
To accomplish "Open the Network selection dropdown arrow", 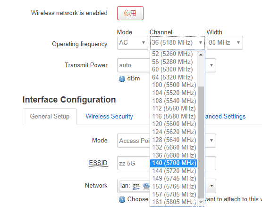I will 211,186.
